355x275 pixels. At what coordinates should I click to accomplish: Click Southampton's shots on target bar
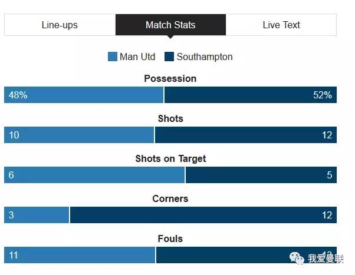coord(261,175)
